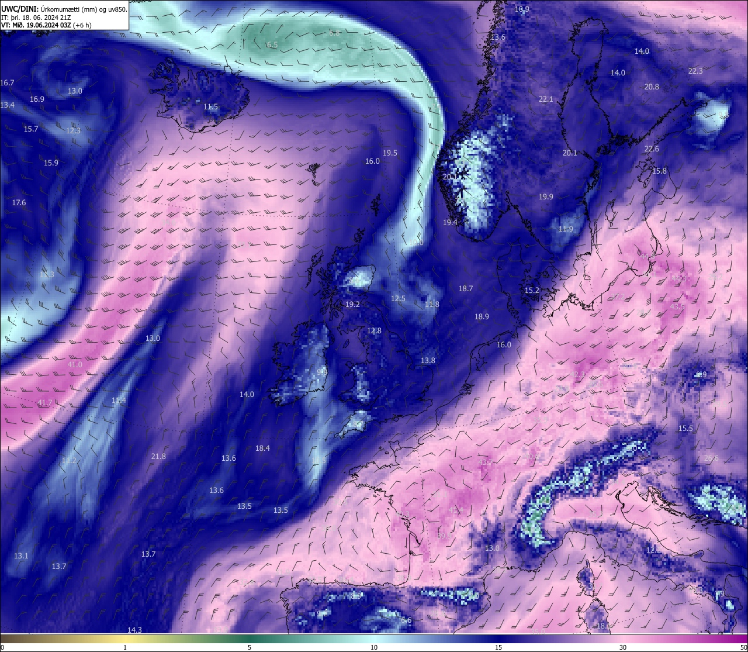Click the 10.9 value at the top edge
Image resolution: width=748 pixels, height=652 pixels.
coord(522,9)
